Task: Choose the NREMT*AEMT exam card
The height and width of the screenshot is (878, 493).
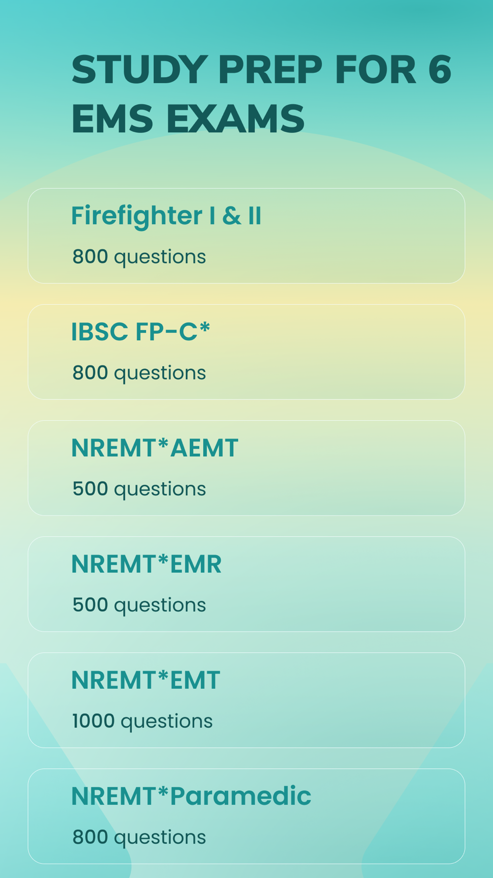Action: [246, 468]
